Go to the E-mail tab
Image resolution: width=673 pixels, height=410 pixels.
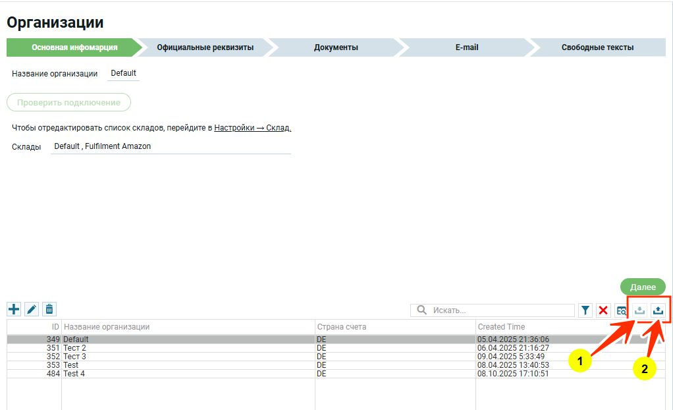[x=466, y=47]
